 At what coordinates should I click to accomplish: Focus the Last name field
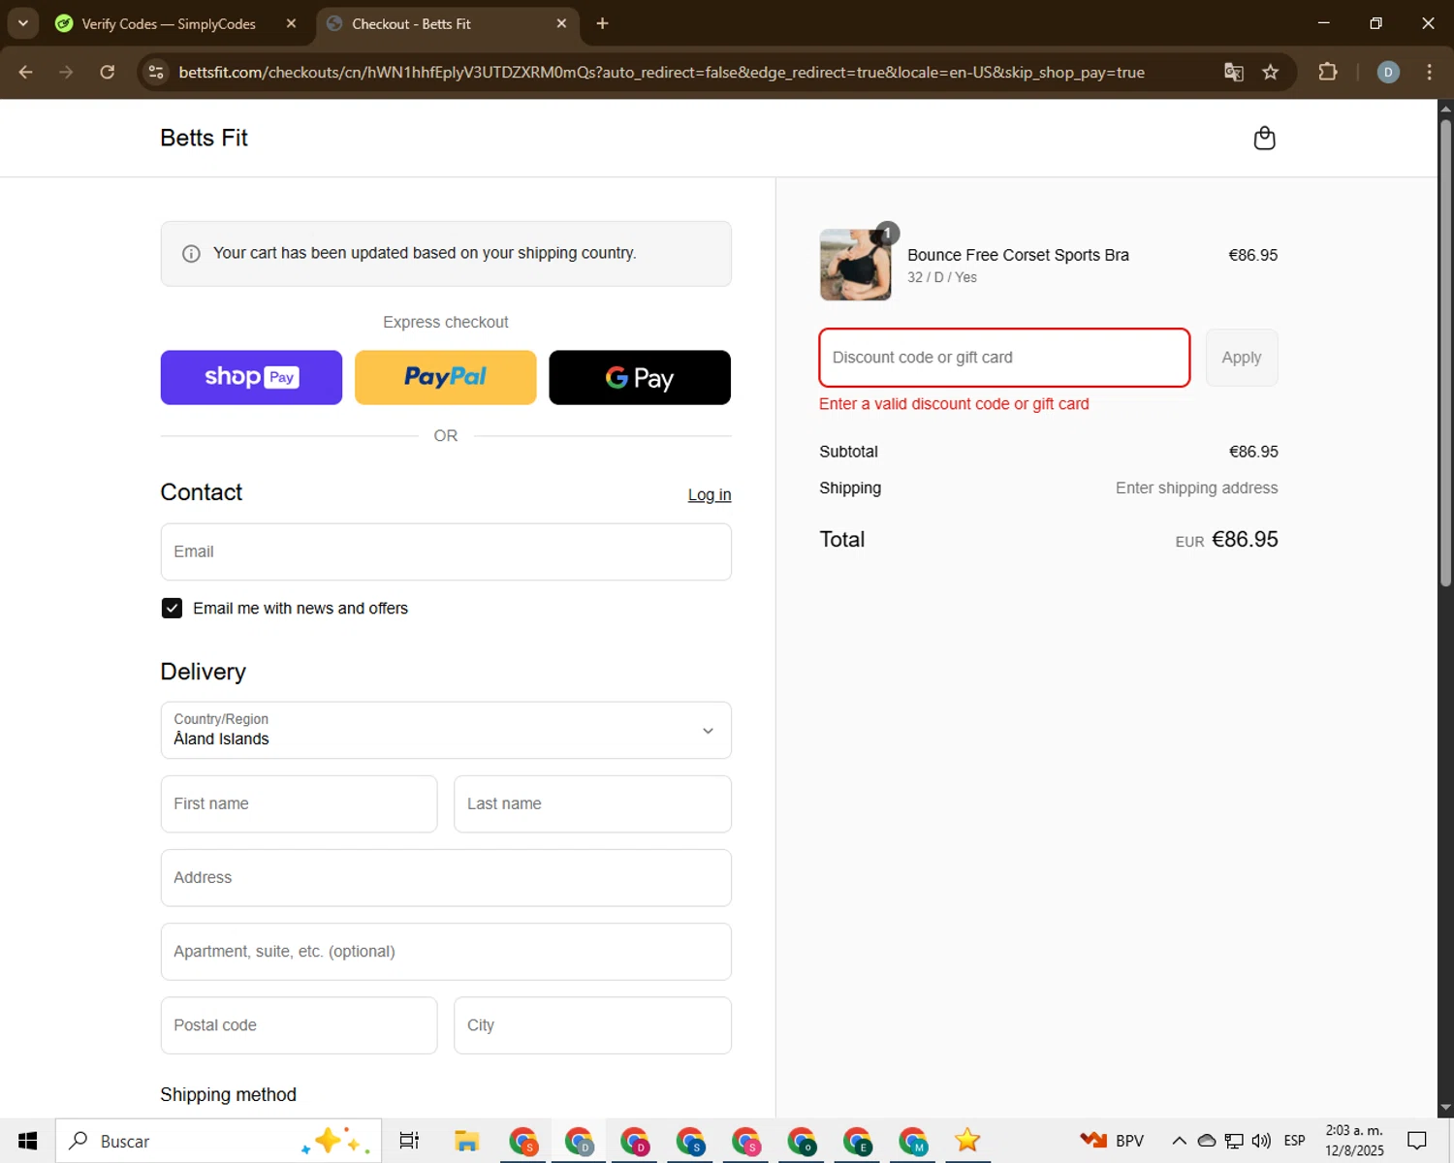pyautogui.click(x=592, y=804)
